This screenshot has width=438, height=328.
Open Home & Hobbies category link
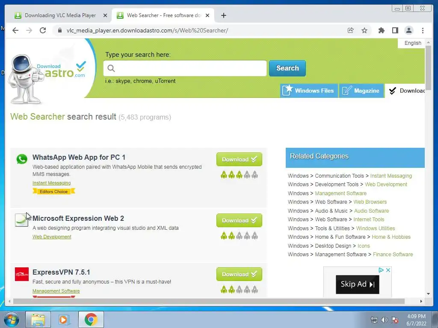pyautogui.click(x=391, y=237)
